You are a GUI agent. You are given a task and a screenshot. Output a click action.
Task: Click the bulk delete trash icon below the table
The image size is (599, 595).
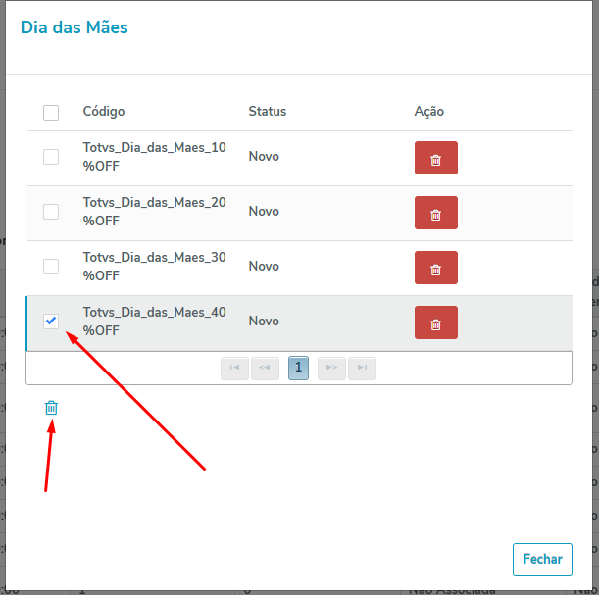coord(52,408)
